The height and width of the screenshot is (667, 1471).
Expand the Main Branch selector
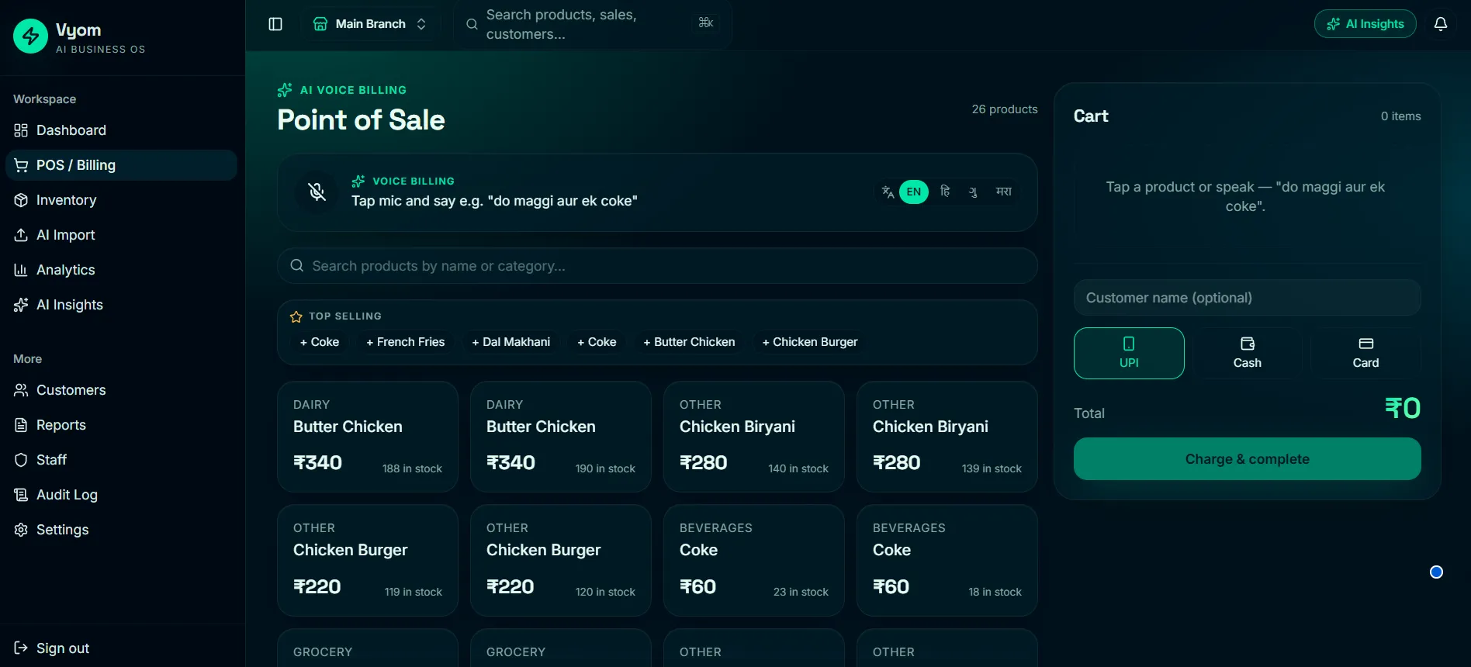pyautogui.click(x=370, y=24)
